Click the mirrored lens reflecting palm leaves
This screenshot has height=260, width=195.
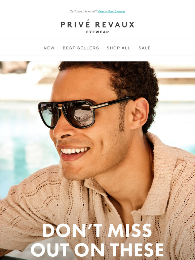coord(79,114)
